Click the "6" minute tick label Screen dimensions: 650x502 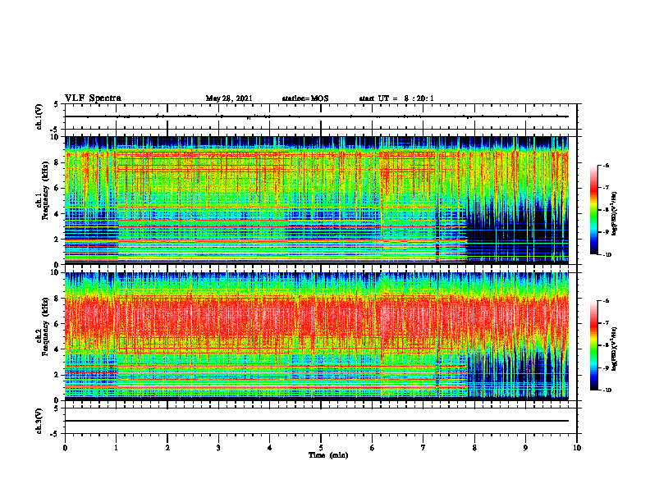click(x=373, y=448)
